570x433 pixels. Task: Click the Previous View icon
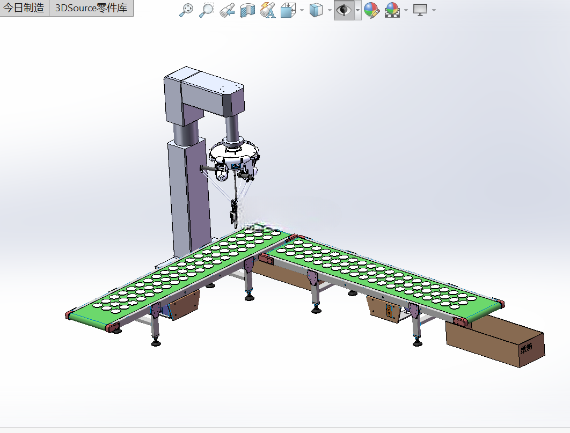[227, 10]
